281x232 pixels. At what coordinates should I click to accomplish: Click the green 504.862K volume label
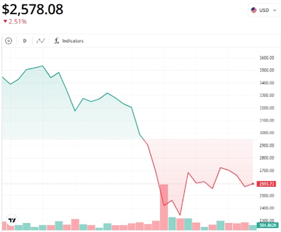[268, 225]
